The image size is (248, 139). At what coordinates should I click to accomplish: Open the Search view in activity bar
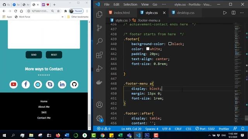[x=100, y=41]
